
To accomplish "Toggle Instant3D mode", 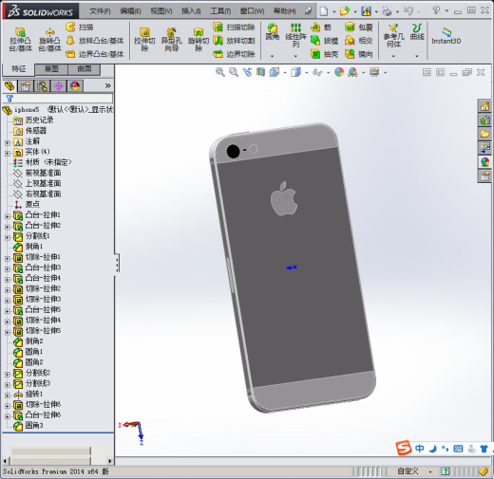I will click(x=446, y=35).
